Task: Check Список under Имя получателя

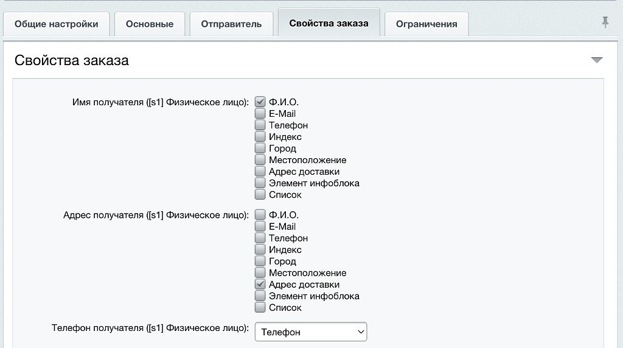Action: [260, 195]
